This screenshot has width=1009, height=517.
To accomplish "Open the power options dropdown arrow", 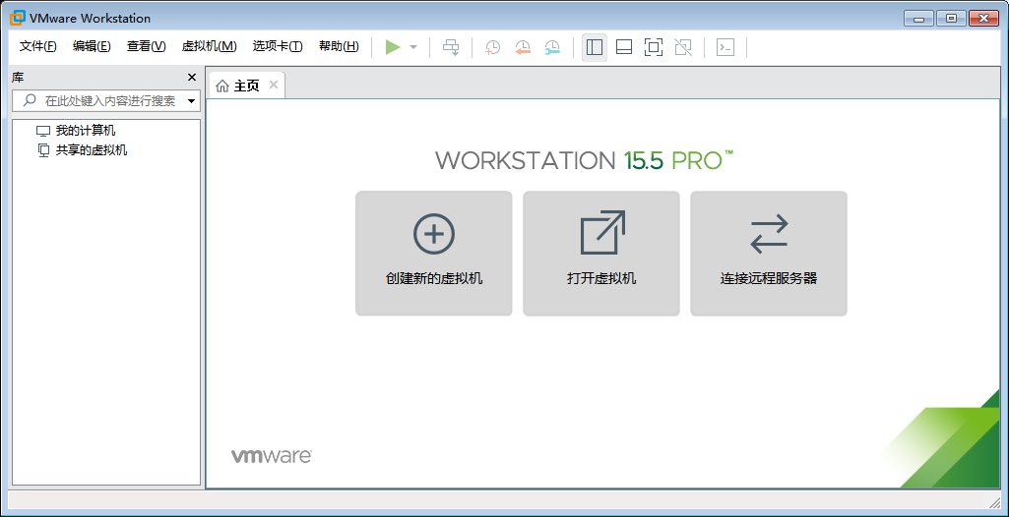I will [413, 47].
